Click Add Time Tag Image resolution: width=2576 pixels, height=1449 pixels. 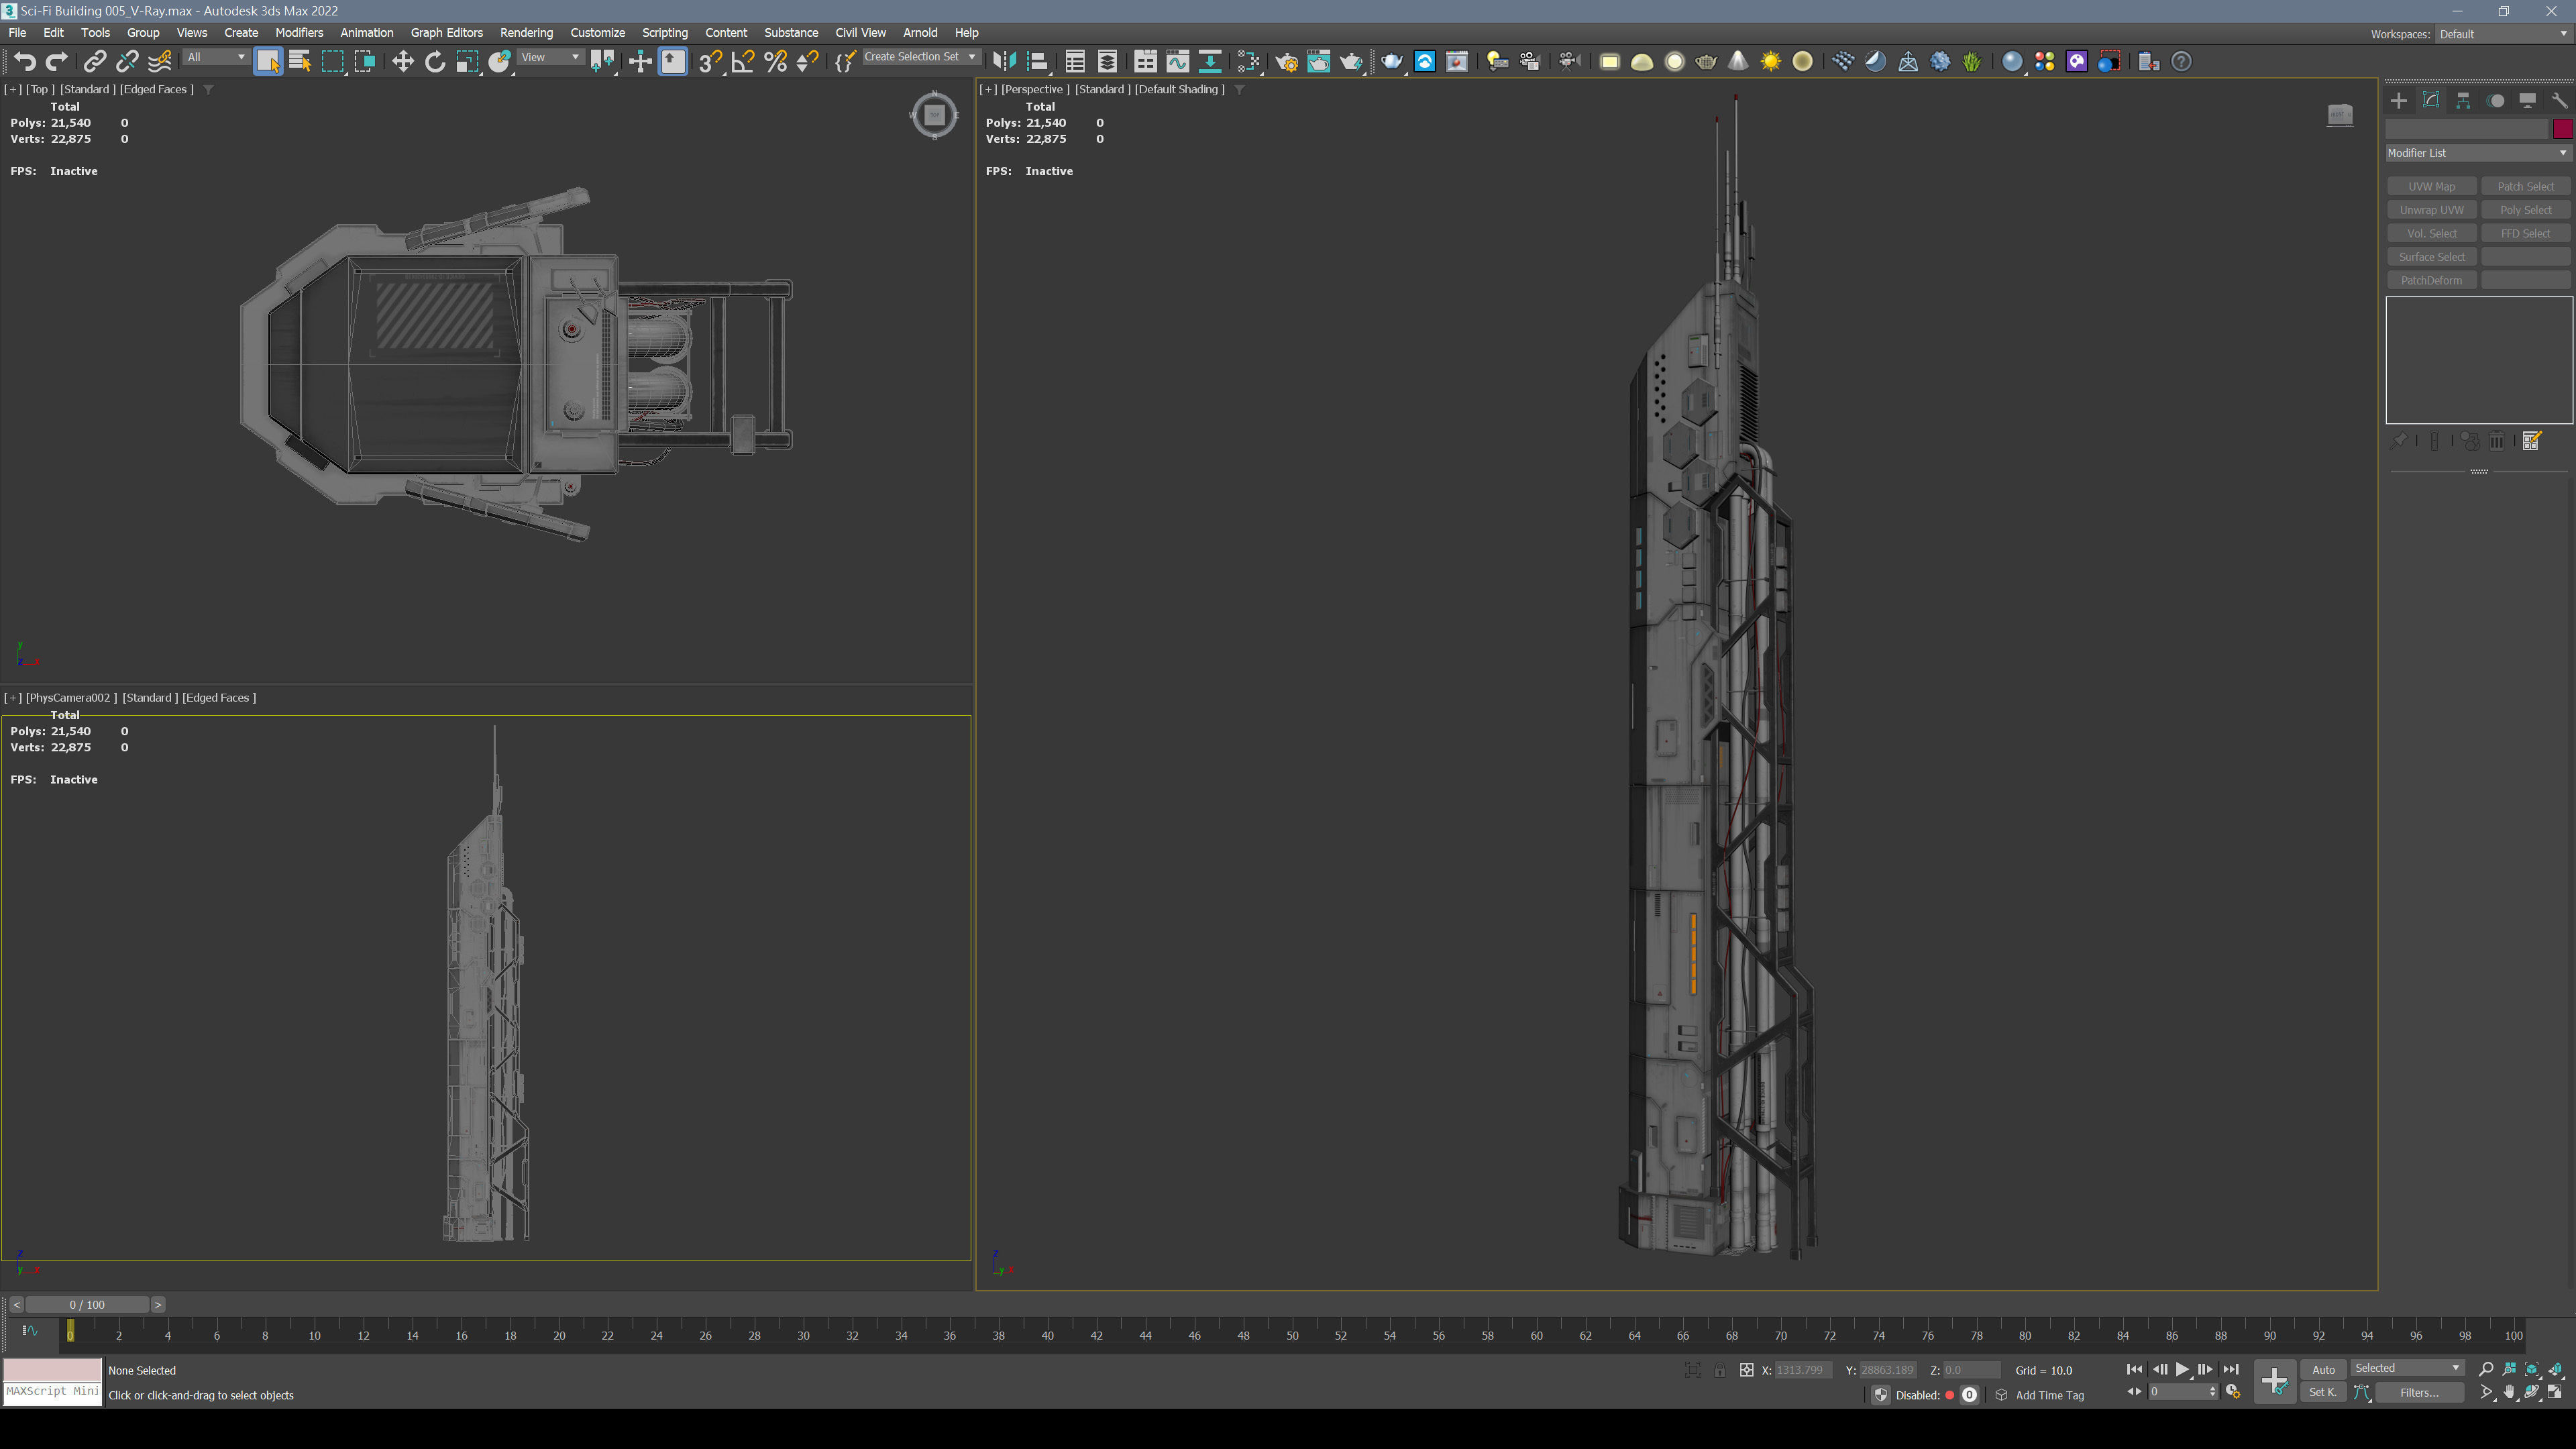(x=2049, y=1395)
